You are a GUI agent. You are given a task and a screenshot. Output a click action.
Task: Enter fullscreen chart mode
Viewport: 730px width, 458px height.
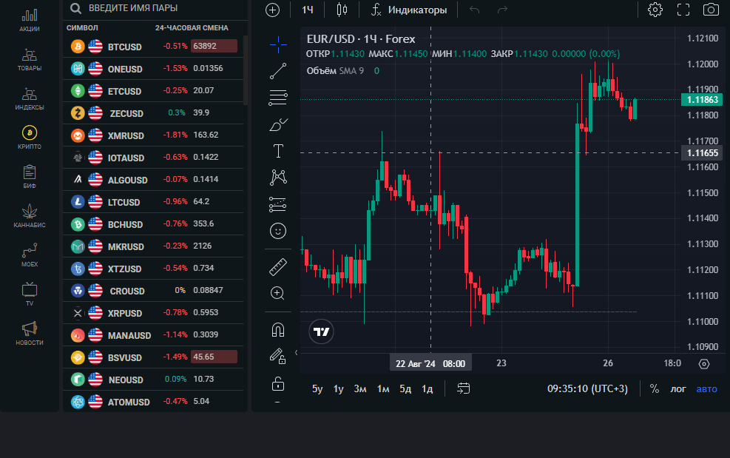click(683, 10)
